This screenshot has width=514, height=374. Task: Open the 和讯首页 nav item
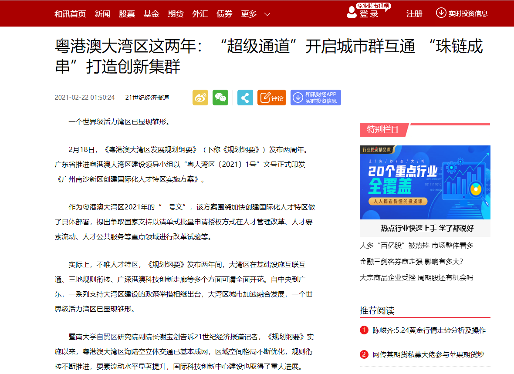tap(70, 14)
